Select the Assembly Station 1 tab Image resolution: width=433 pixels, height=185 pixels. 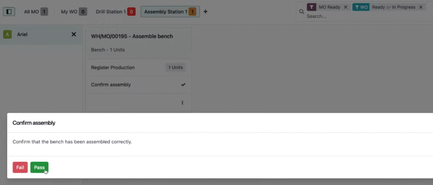coord(170,11)
